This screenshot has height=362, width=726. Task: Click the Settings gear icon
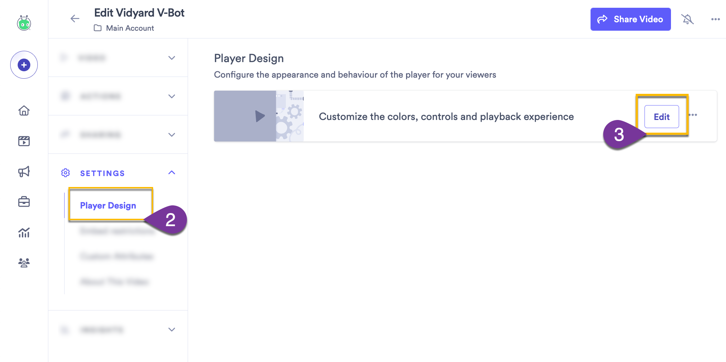(x=66, y=173)
